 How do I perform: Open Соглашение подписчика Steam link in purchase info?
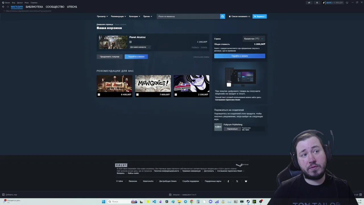227,100
